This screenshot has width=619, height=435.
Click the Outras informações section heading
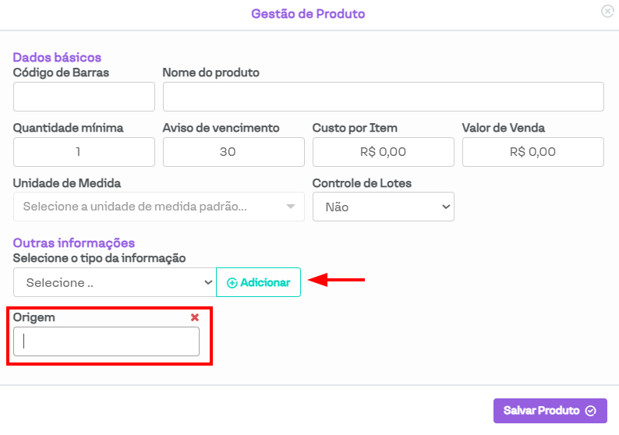74,243
